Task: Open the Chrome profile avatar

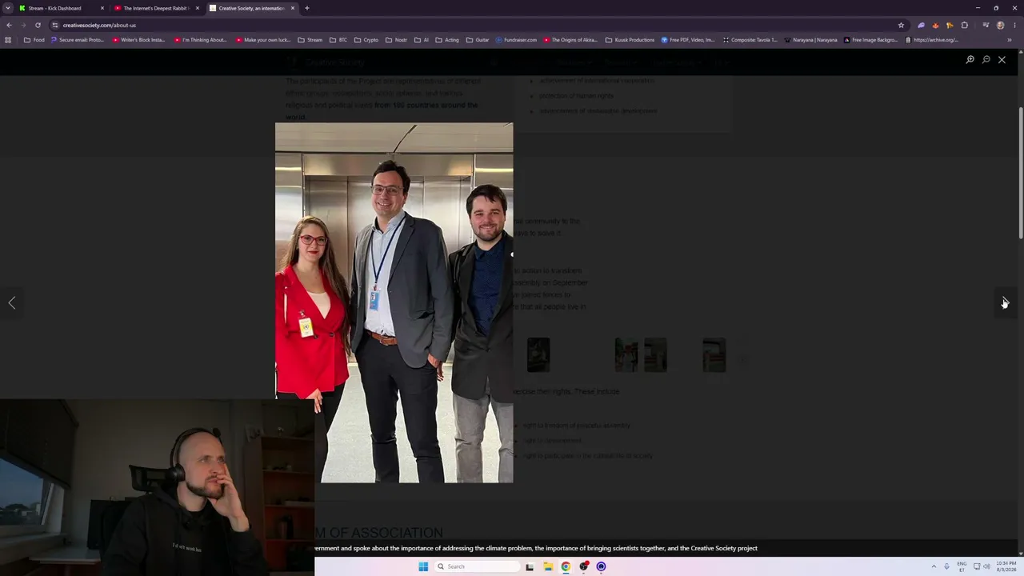Action: (1000, 25)
